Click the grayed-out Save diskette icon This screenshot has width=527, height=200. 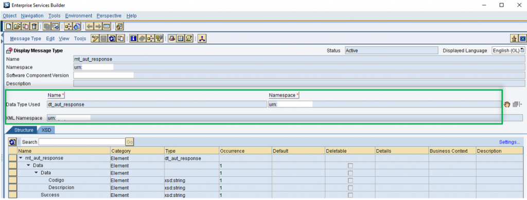click(x=103, y=39)
